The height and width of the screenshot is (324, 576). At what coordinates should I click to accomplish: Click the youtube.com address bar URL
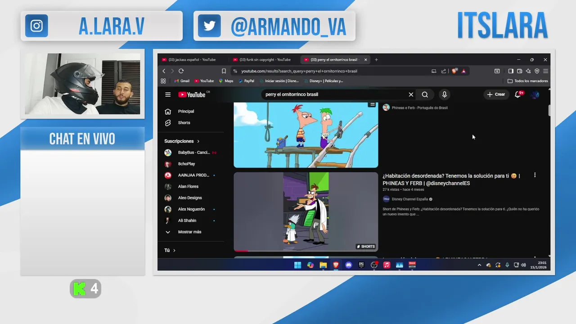pyautogui.click(x=299, y=71)
